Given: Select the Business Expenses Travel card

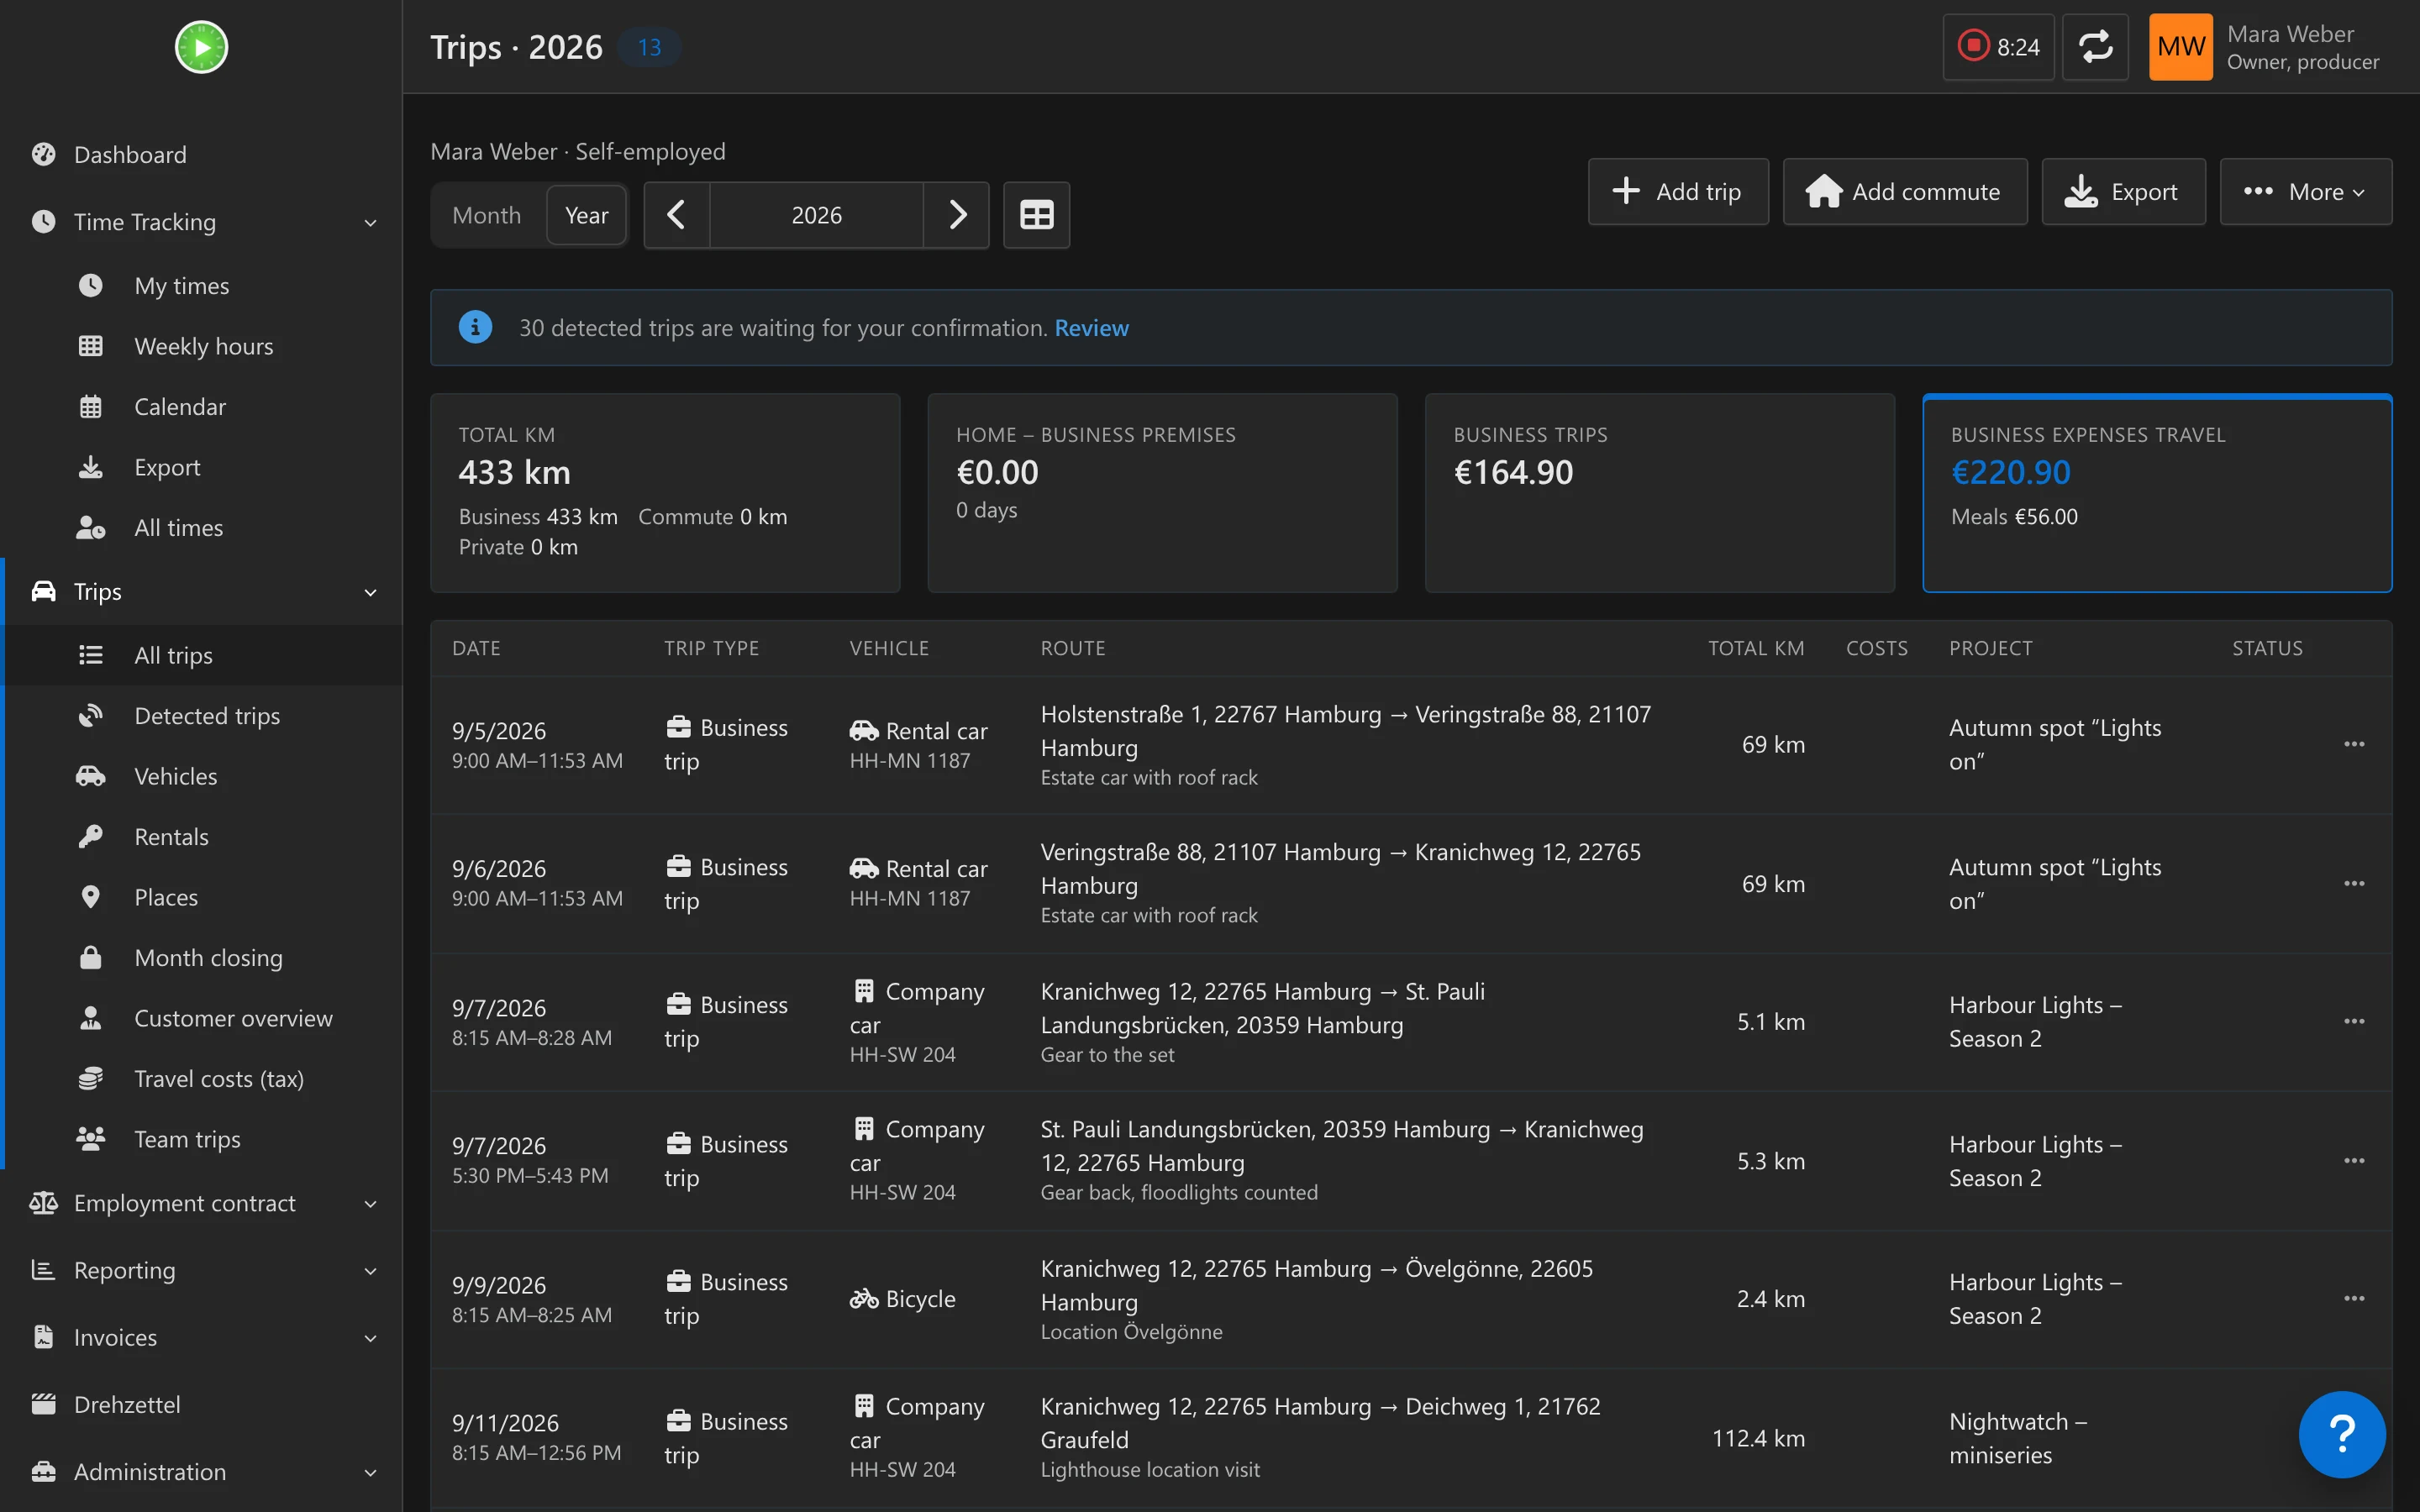Looking at the screenshot, I should pos(2157,493).
